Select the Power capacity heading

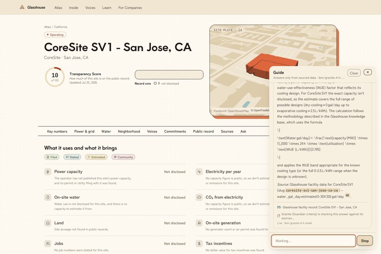68,172
